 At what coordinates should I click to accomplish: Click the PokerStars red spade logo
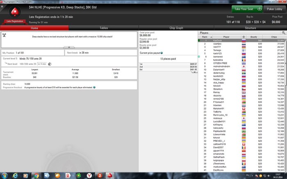pos(15,12)
